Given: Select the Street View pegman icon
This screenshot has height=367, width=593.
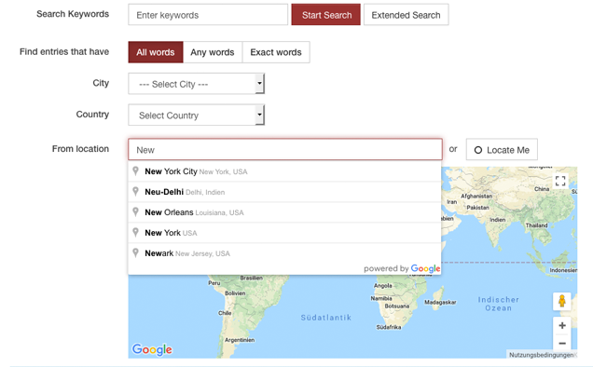Looking at the screenshot, I should (x=562, y=301).
